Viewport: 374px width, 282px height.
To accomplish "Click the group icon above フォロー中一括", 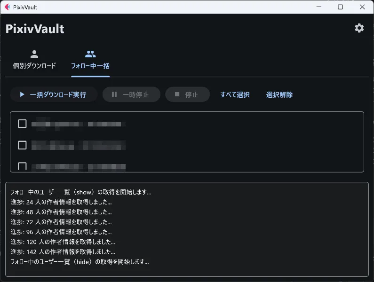I will [x=90, y=54].
